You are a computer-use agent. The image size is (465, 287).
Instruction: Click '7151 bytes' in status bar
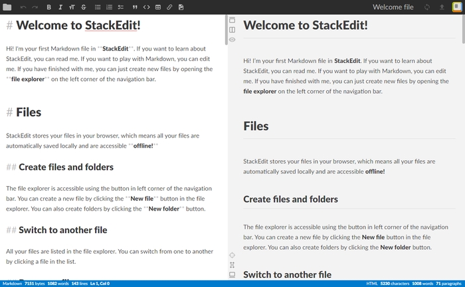coord(35,284)
